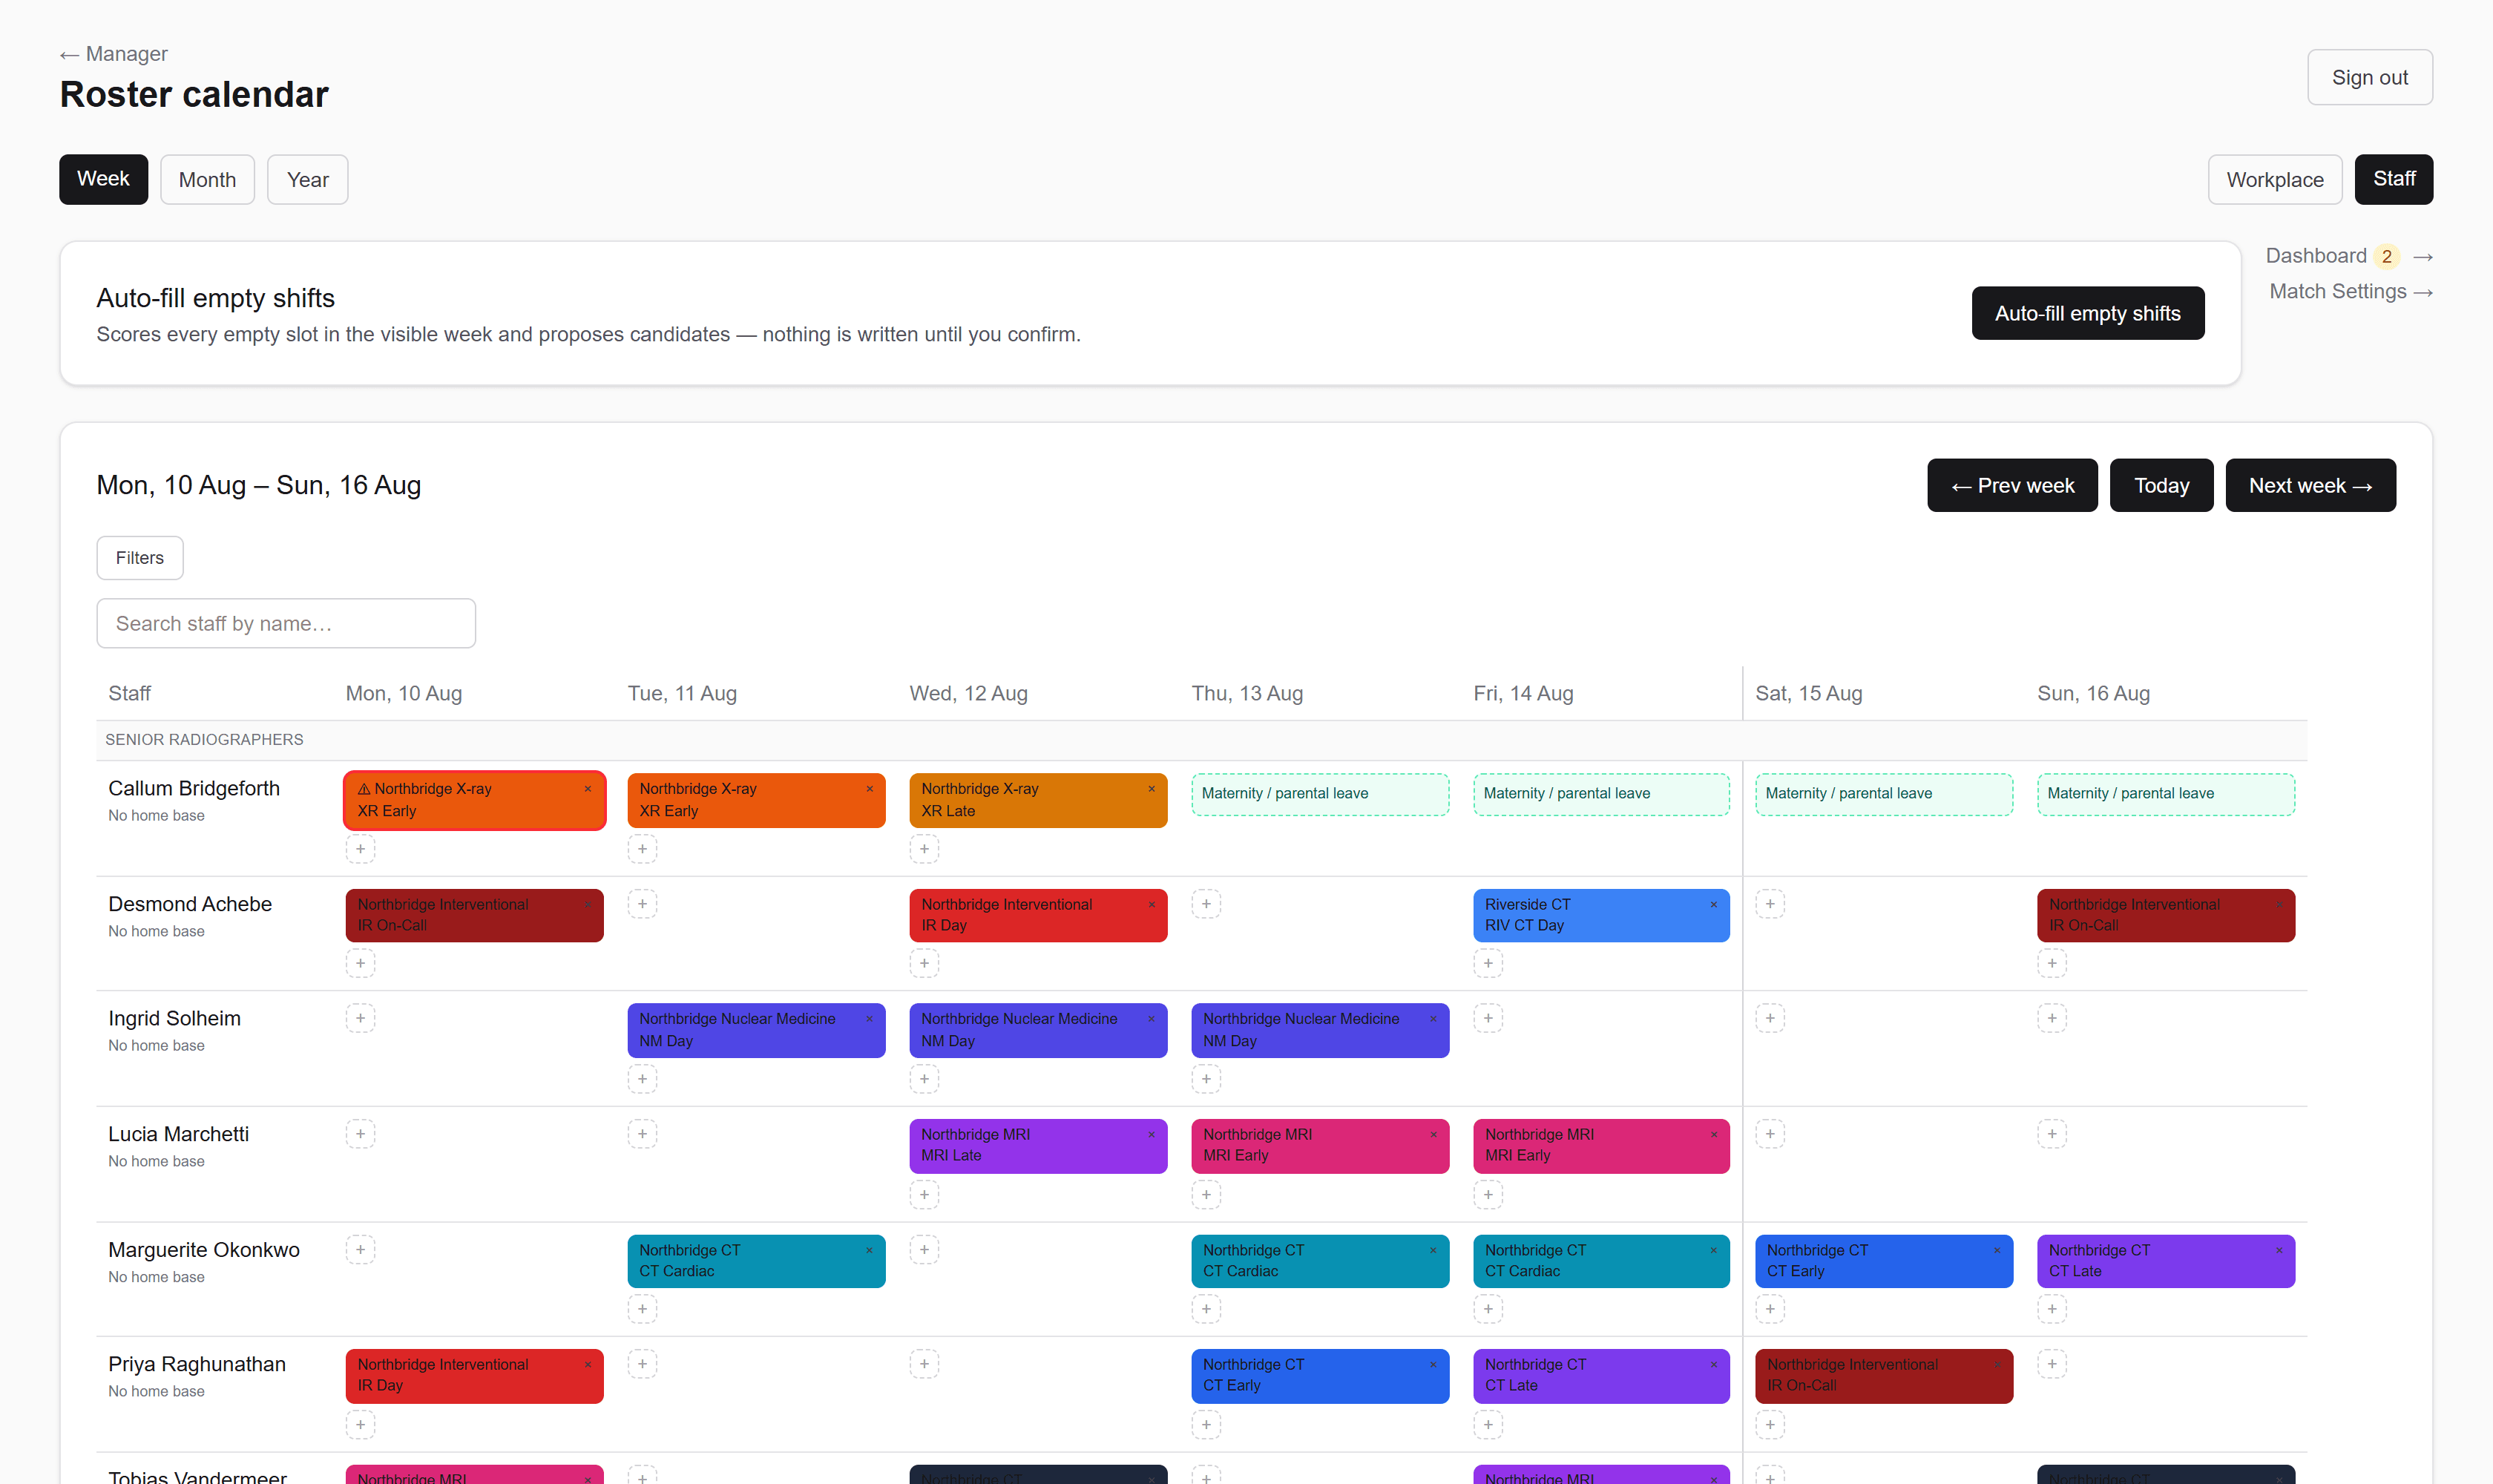Click staff name Priya Raghunathan
Viewport: 2493px width, 1484px height.
[x=197, y=1364]
